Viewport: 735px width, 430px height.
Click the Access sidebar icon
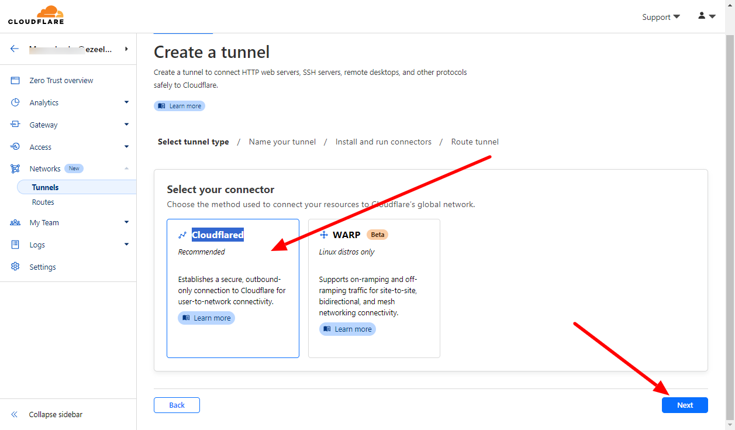point(16,147)
